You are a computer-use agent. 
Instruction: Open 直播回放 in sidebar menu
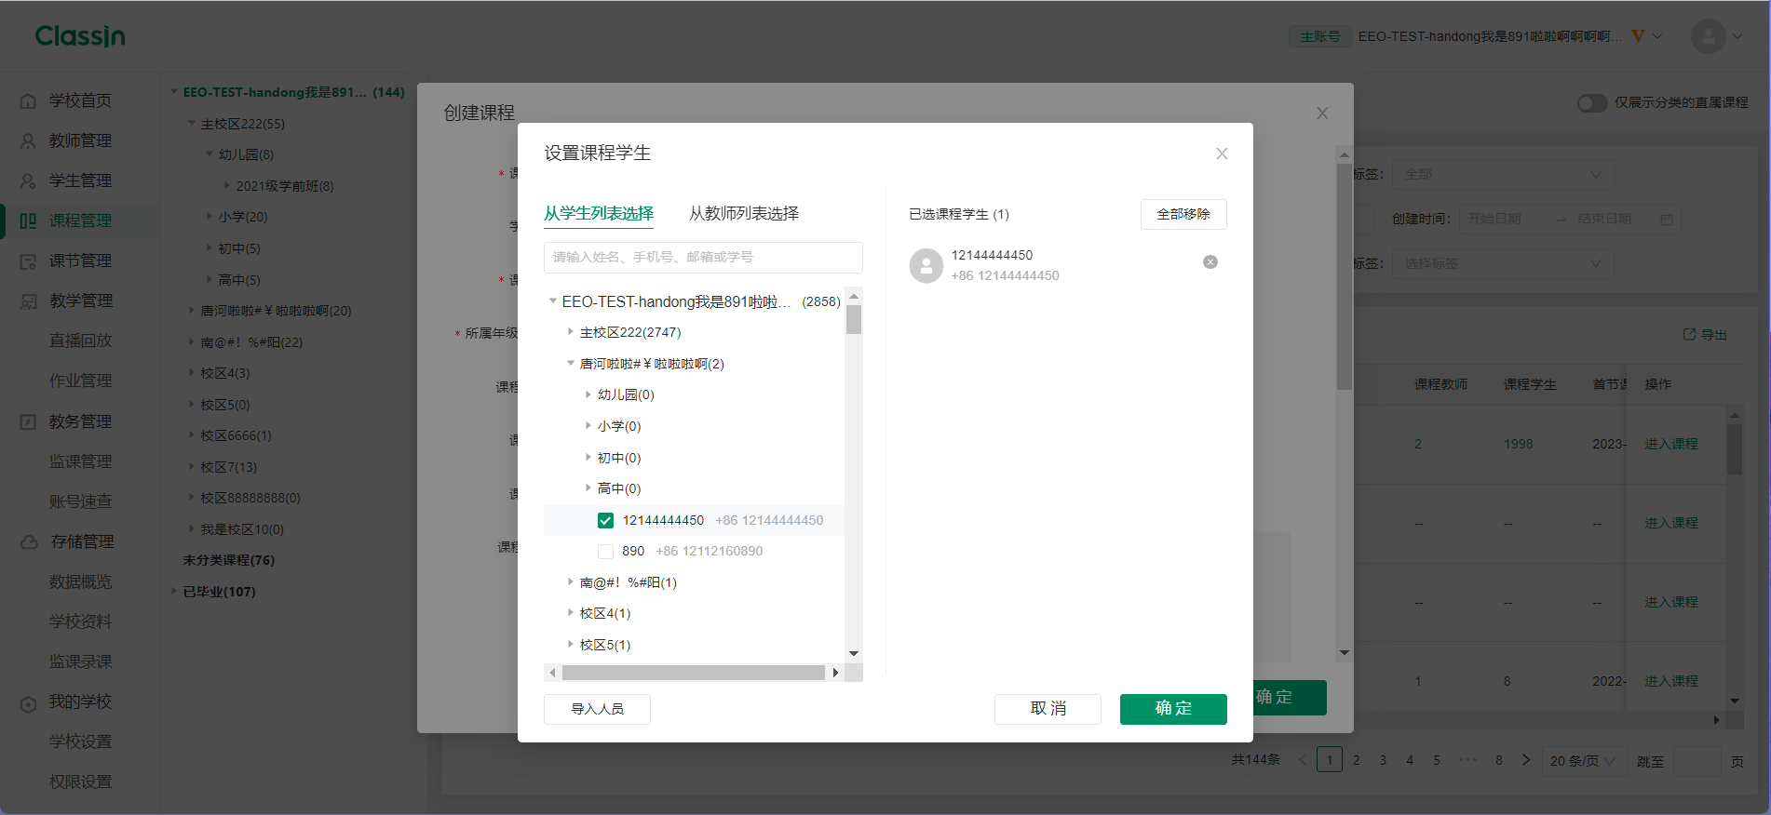pyautogui.click(x=80, y=341)
